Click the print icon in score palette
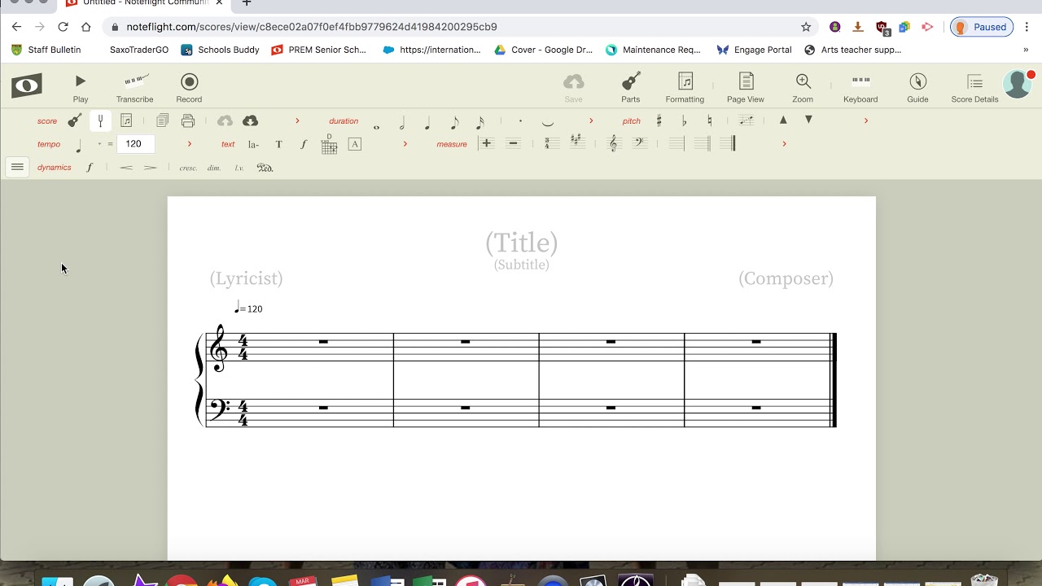Viewport: 1042px width, 586px height. pos(188,120)
